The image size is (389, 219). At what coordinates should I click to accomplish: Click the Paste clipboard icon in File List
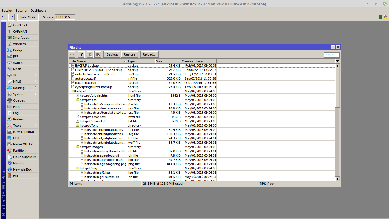[98, 54]
